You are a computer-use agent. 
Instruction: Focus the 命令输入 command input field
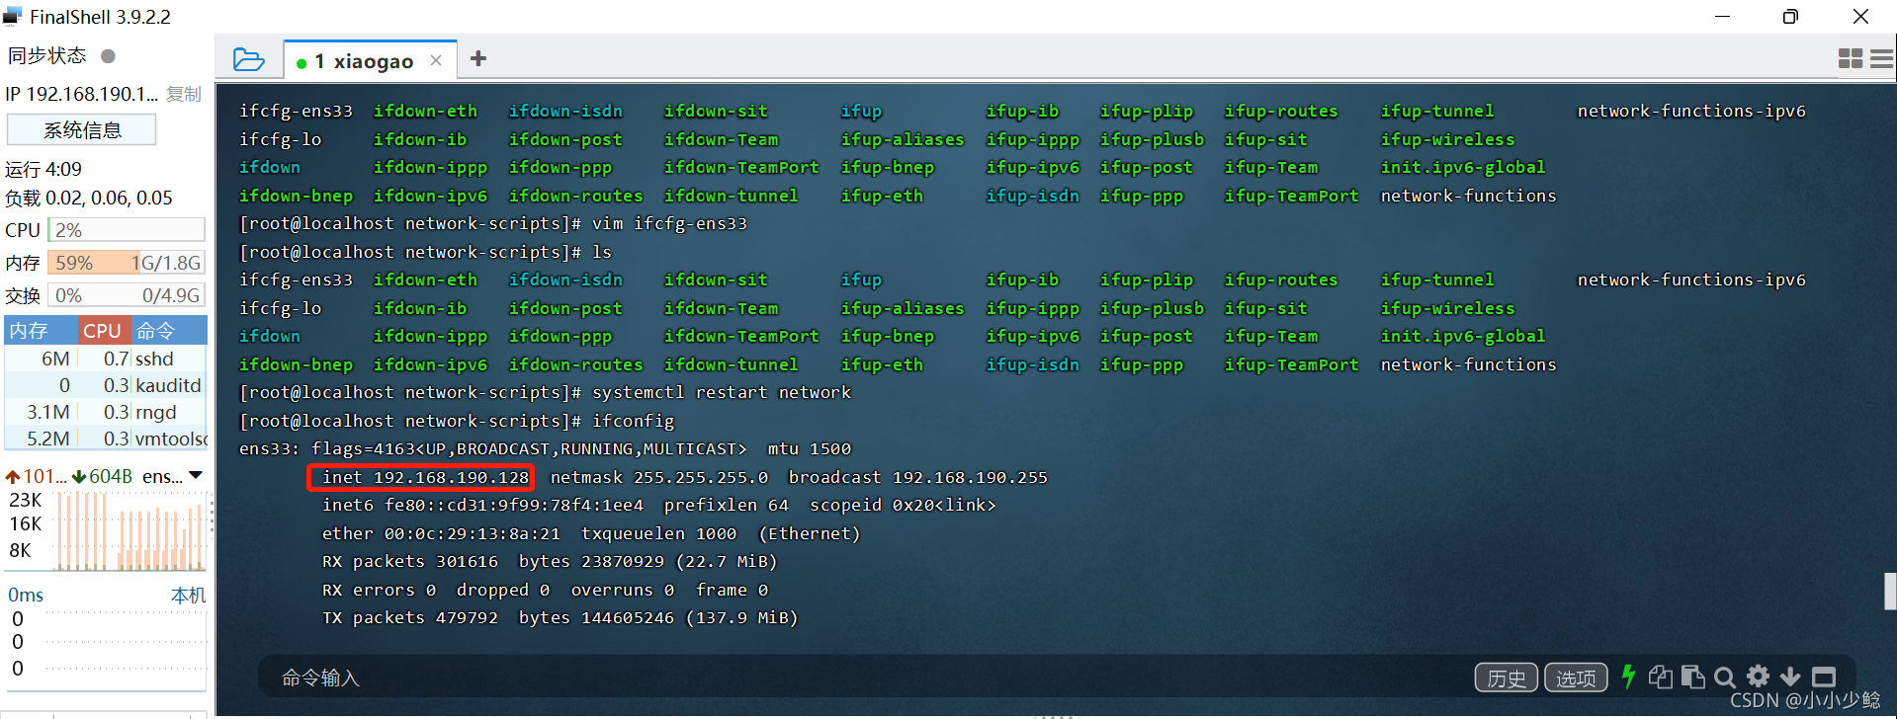[860, 678]
